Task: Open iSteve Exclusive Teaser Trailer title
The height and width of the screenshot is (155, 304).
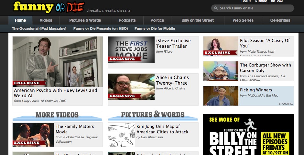Action: pyautogui.click(x=174, y=43)
